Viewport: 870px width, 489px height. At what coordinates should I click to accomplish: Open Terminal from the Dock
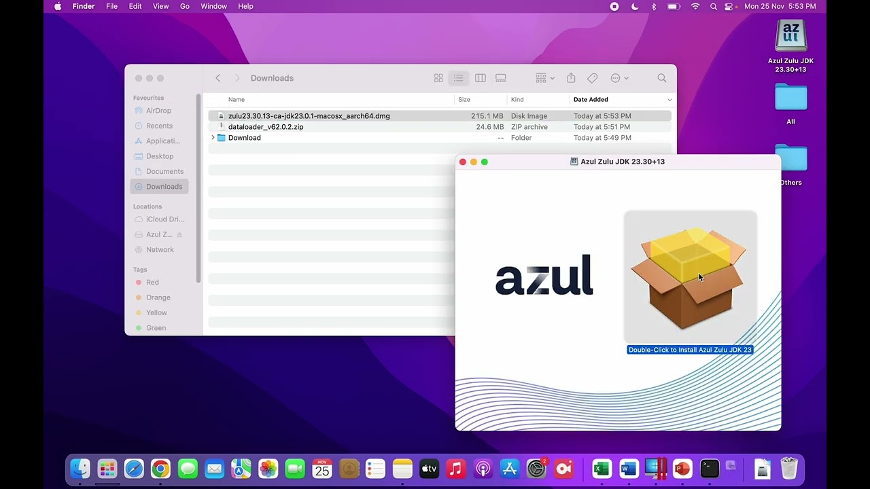(x=710, y=469)
